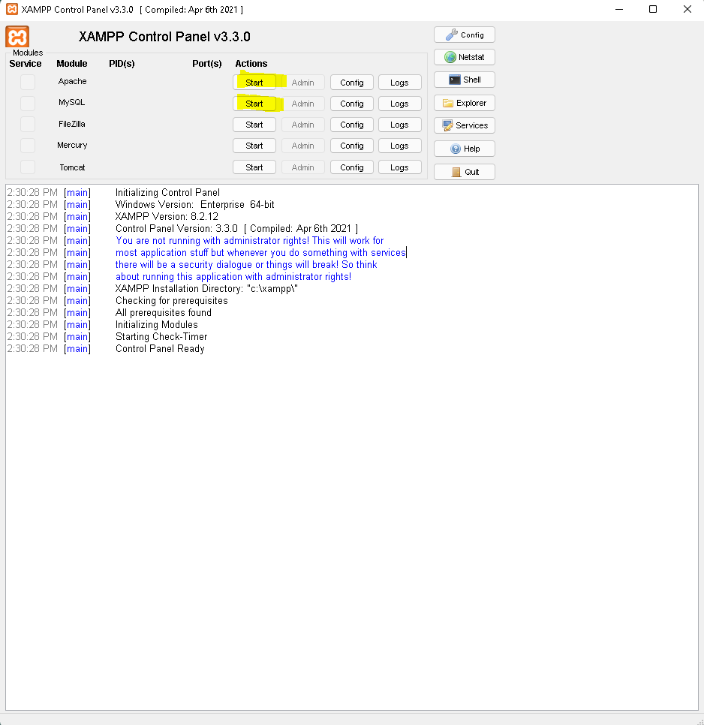Click the Help button

(x=464, y=149)
